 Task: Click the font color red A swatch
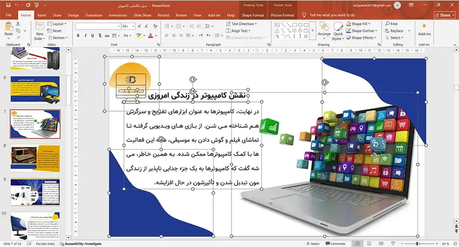coord(151,35)
